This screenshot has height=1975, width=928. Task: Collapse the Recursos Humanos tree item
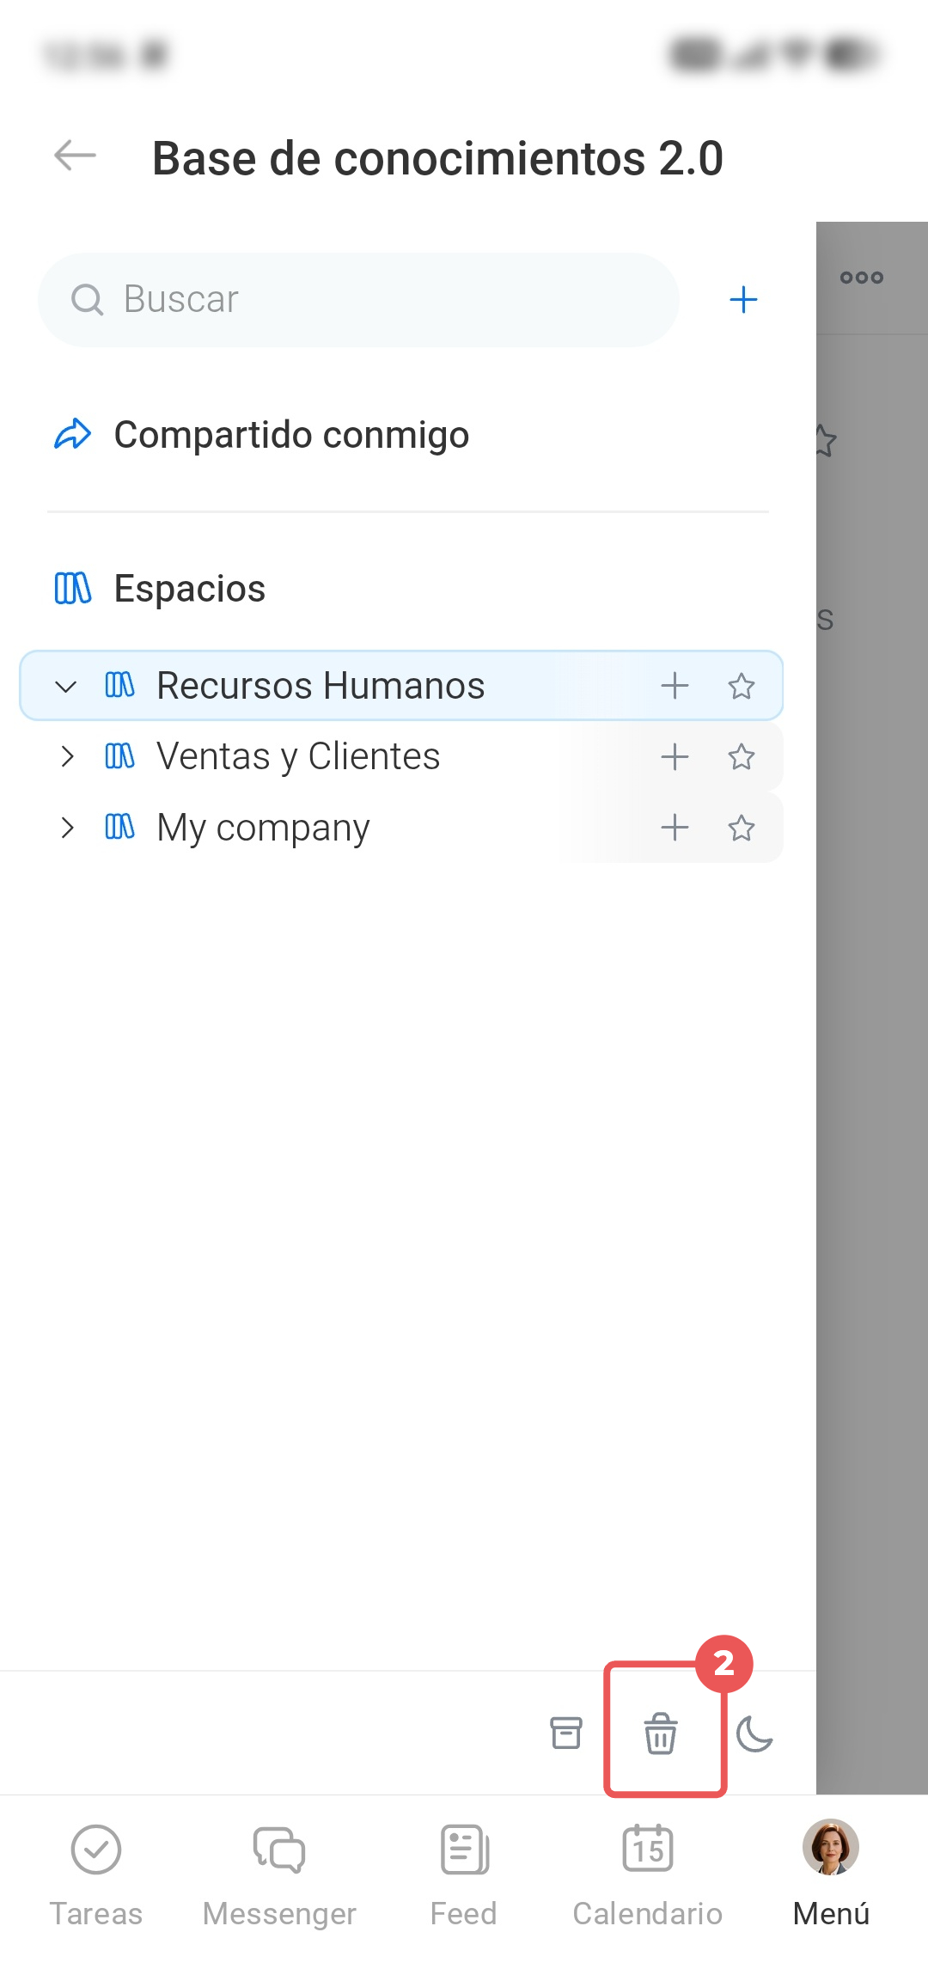click(66, 686)
